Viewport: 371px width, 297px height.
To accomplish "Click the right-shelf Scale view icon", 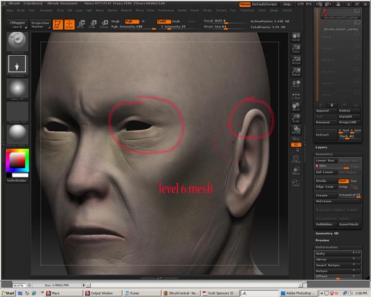I will [296, 118].
